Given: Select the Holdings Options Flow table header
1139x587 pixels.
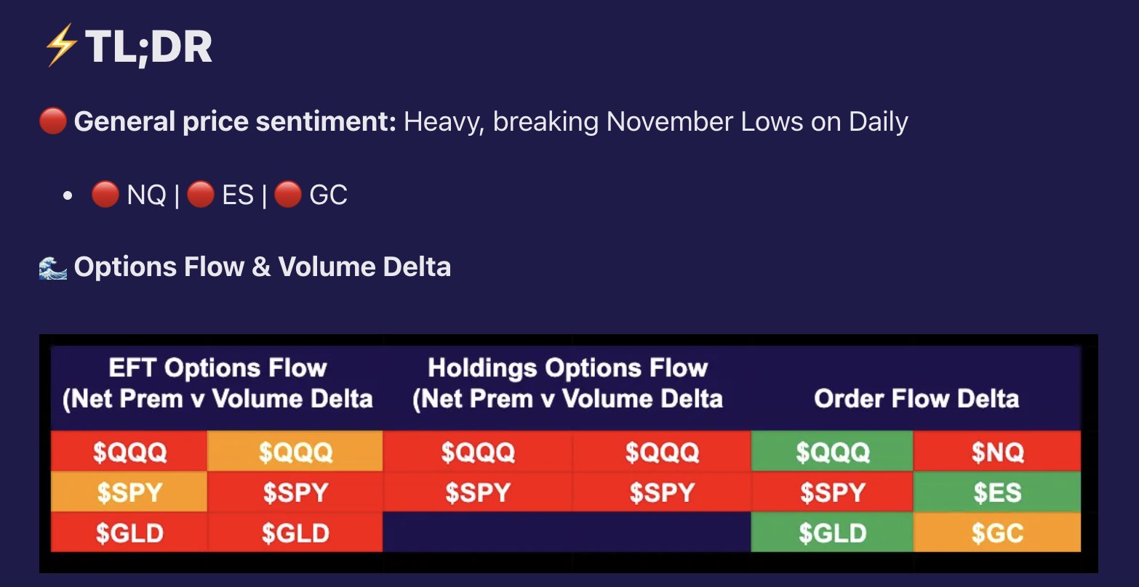Looking at the screenshot, I should point(567,383).
